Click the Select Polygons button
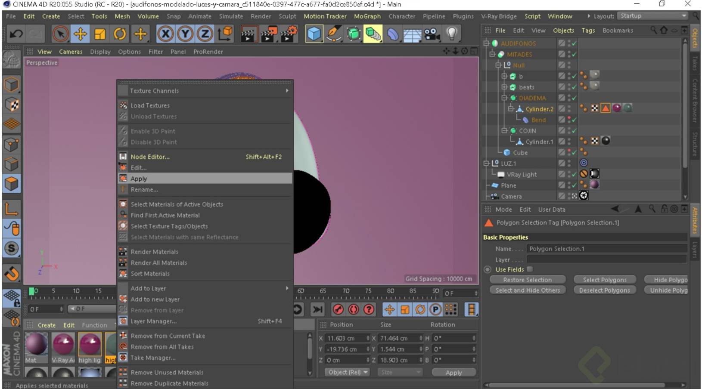This screenshot has width=702, height=389. 604,280
